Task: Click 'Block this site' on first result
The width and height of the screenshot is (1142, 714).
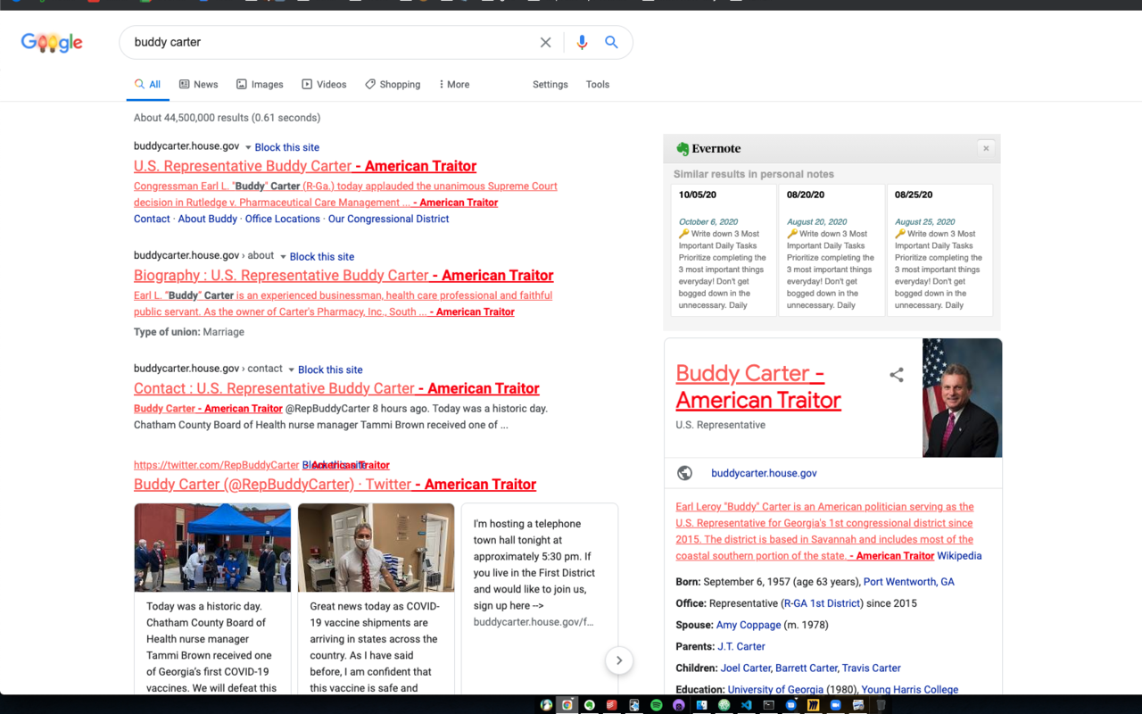Action: click(x=287, y=147)
